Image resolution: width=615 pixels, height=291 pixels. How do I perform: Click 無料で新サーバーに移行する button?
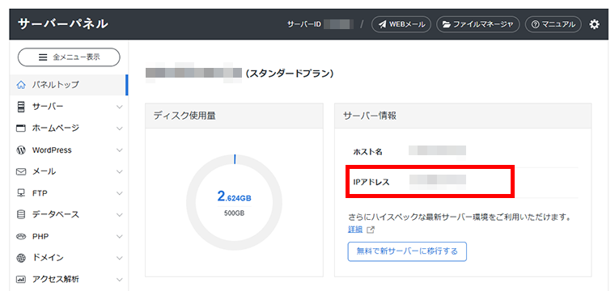[x=407, y=251]
